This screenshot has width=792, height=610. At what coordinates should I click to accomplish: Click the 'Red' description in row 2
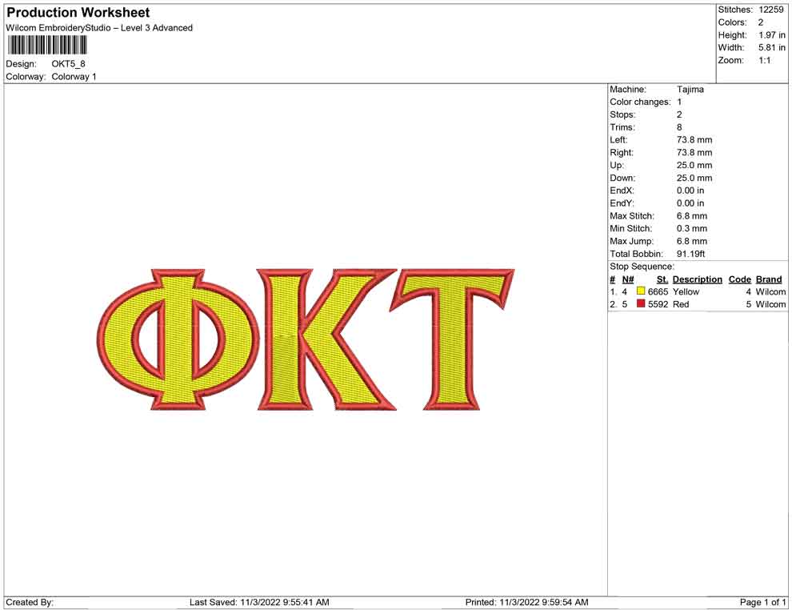tap(681, 304)
